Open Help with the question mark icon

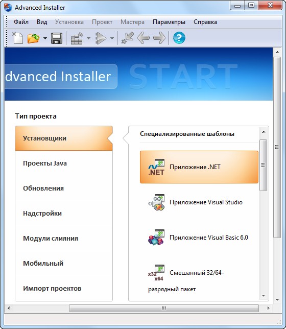pos(179,38)
